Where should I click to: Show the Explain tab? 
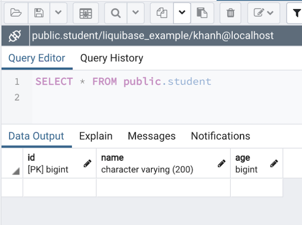coord(95,136)
